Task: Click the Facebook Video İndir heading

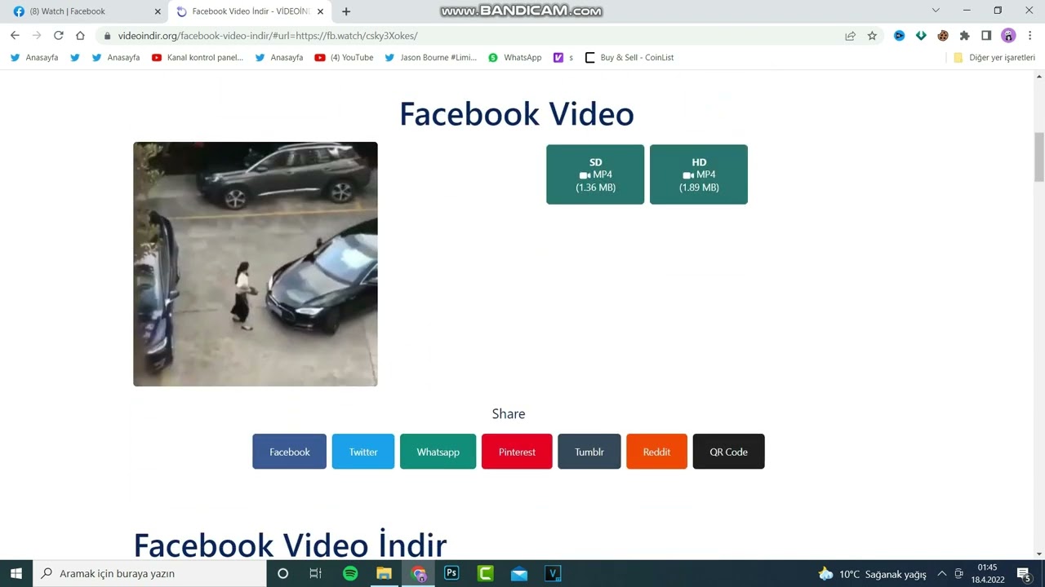Action: [291, 543]
